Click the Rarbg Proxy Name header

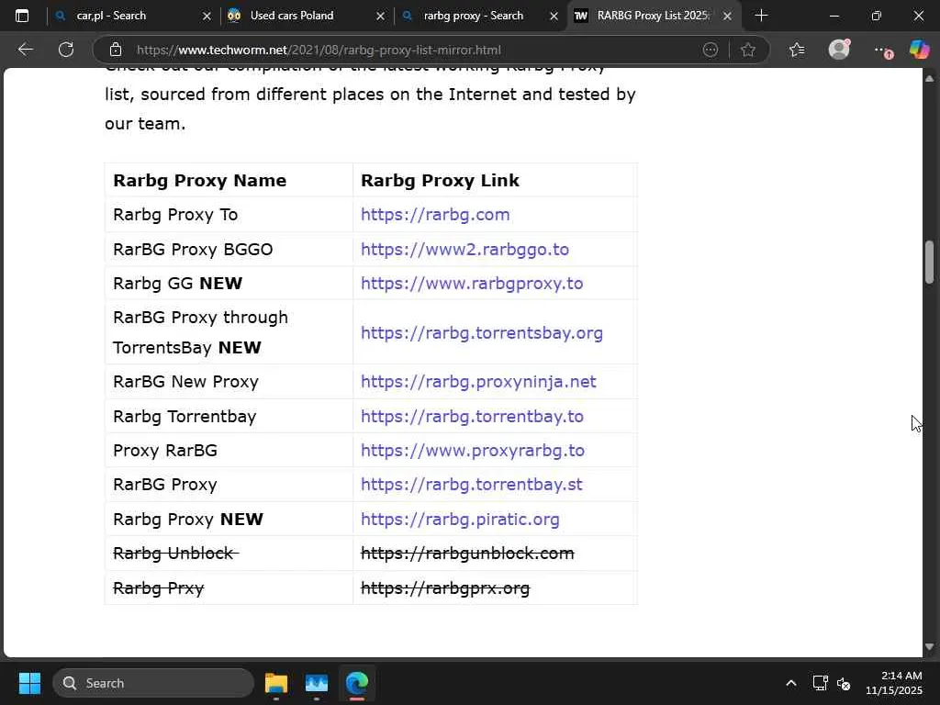point(199,181)
